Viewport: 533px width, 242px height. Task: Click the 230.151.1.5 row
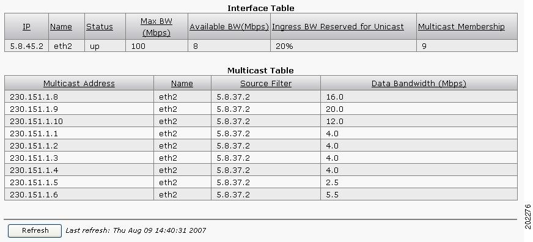261,183
